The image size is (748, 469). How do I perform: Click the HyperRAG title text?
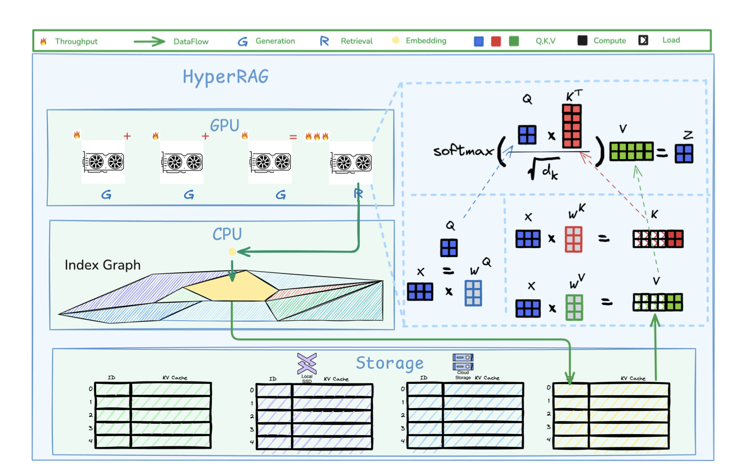[225, 76]
